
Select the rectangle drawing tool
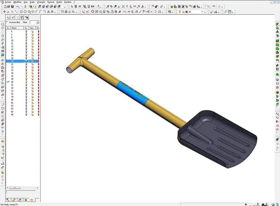click(33, 12)
